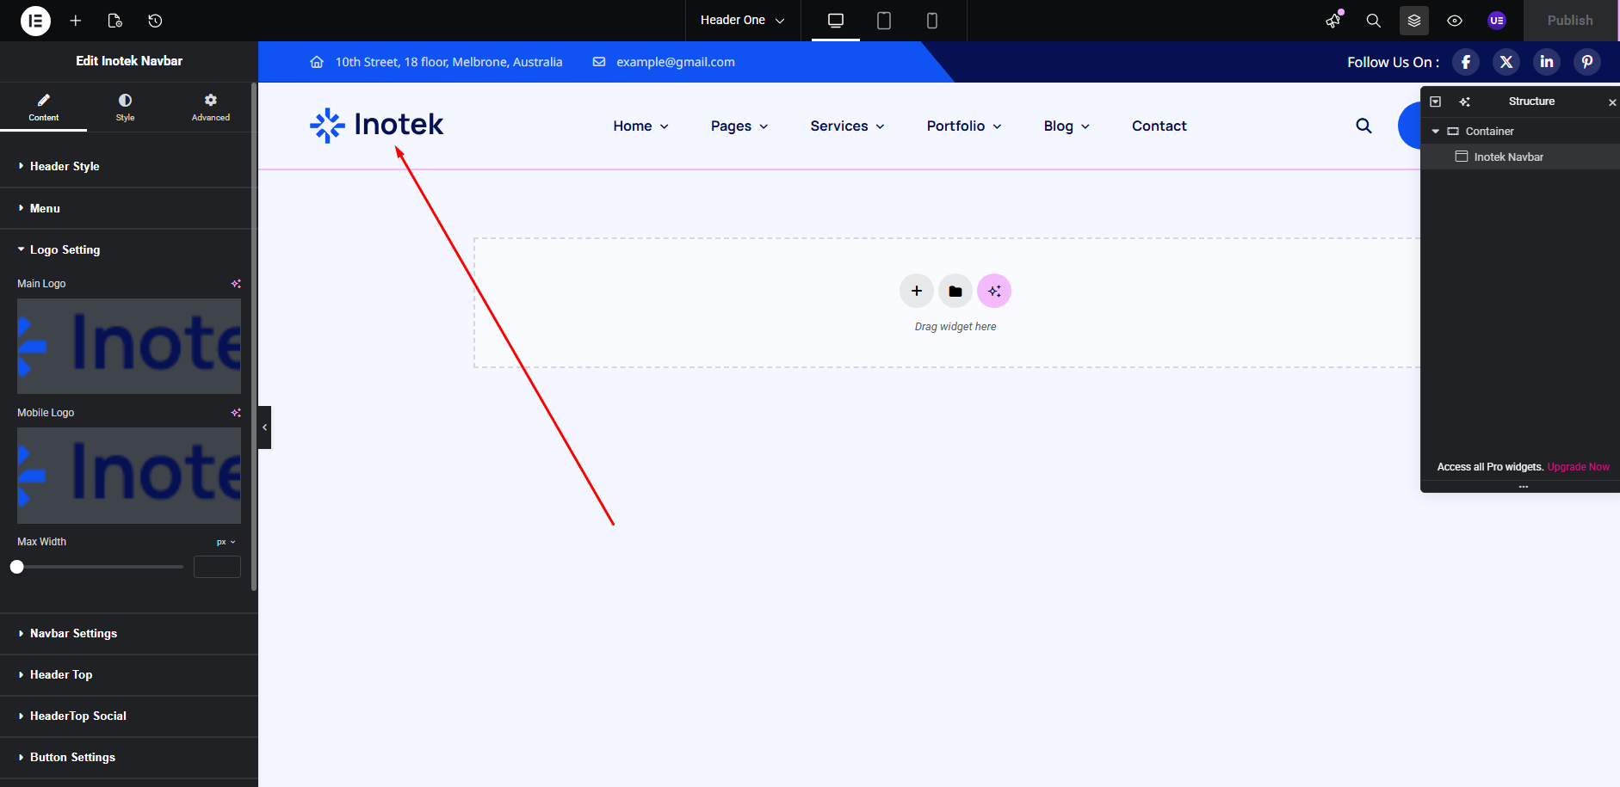The height and width of the screenshot is (787, 1620).
Task: Click the add element plus icon in top bar
Action: 76,21
